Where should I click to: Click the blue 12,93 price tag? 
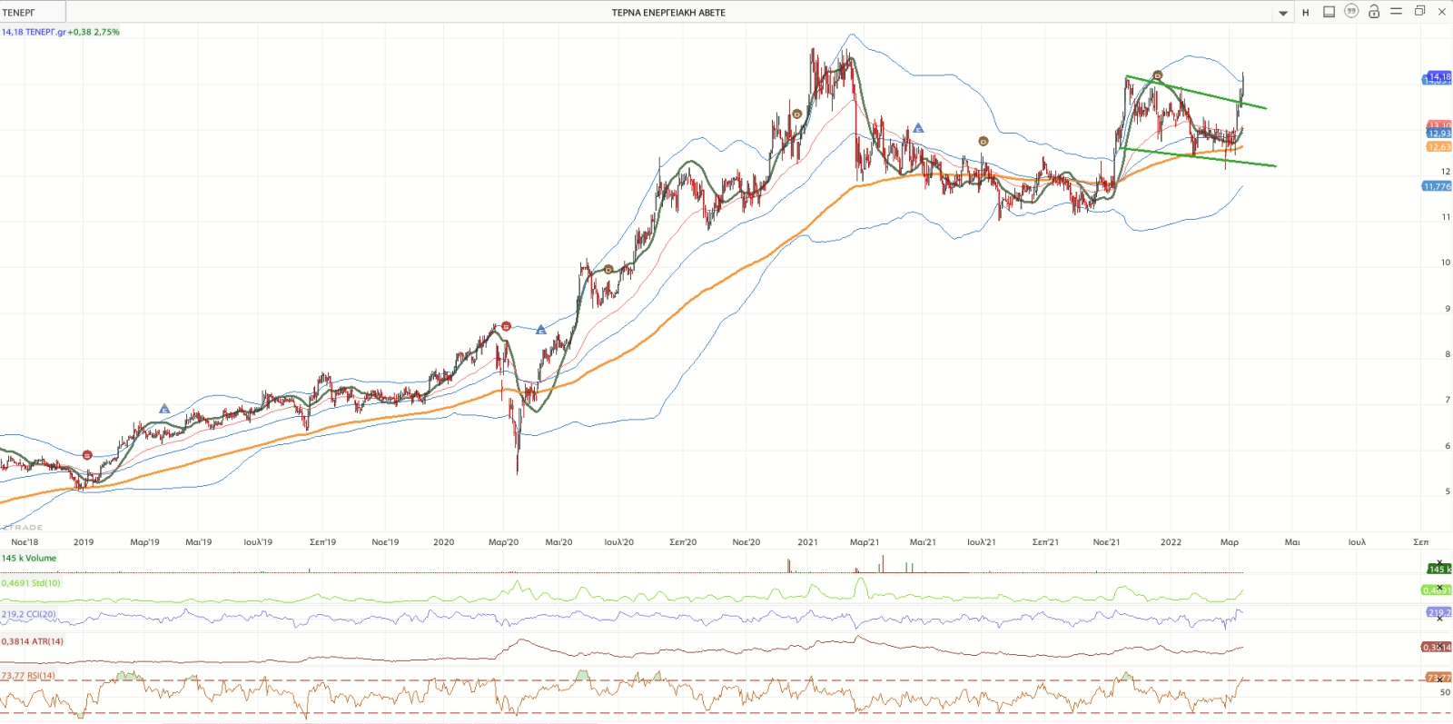[1438, 134]
